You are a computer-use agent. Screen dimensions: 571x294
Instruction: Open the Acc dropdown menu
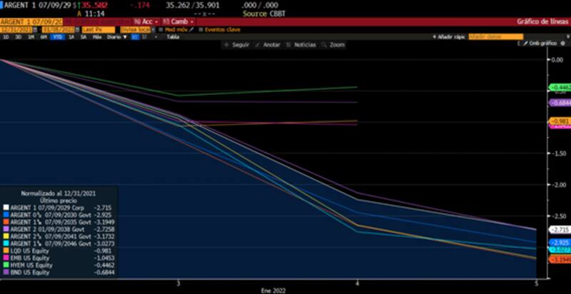(147, 21)
